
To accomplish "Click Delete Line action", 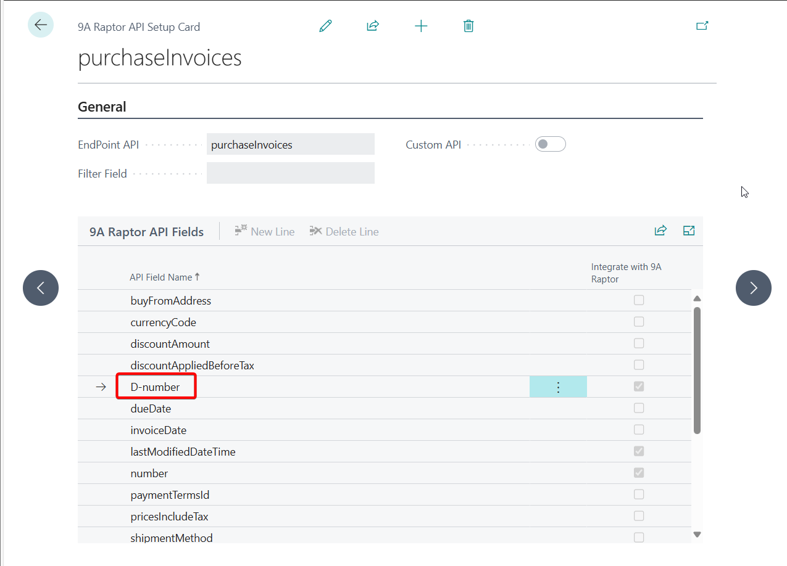I will [344, 232].
